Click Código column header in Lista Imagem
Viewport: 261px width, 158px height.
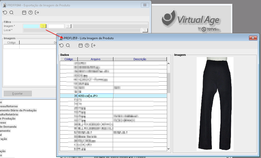69,59
